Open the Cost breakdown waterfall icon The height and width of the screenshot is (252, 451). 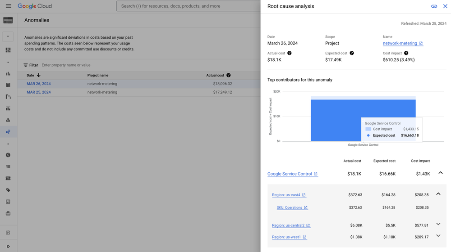(x=8, y=97)
